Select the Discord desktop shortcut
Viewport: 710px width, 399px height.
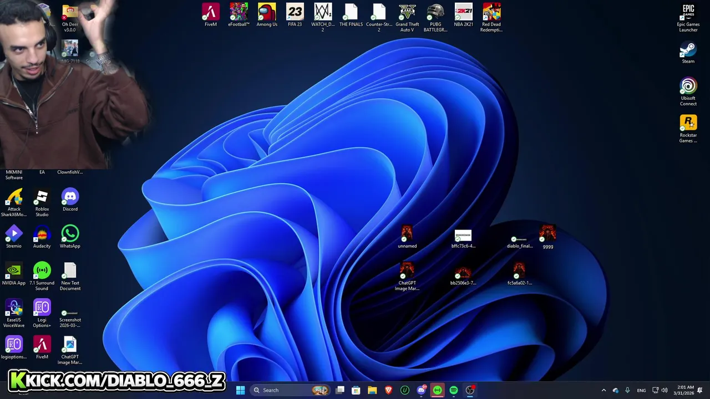(70, 200)
